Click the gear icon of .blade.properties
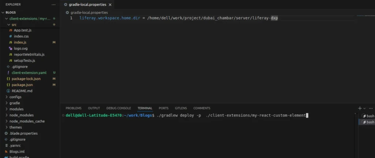The height and width of the screenshot is (158, 375). coord(6,133)
